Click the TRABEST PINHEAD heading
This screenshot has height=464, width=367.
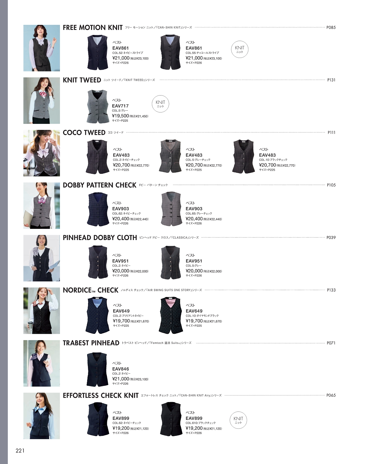91,343
